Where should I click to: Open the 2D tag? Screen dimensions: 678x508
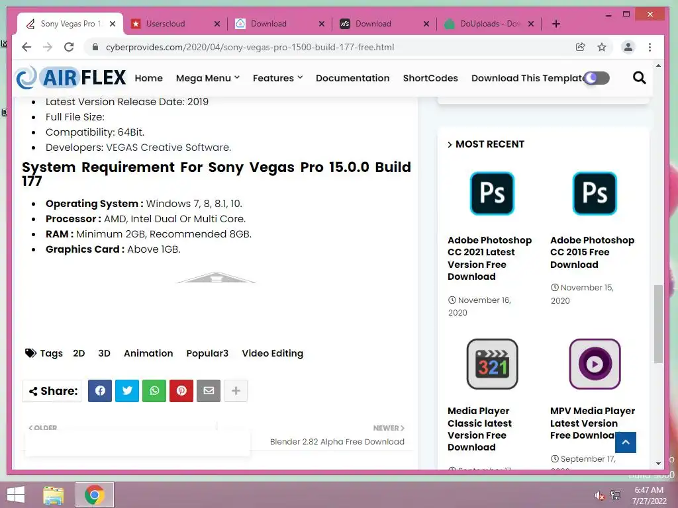(79, 353)
